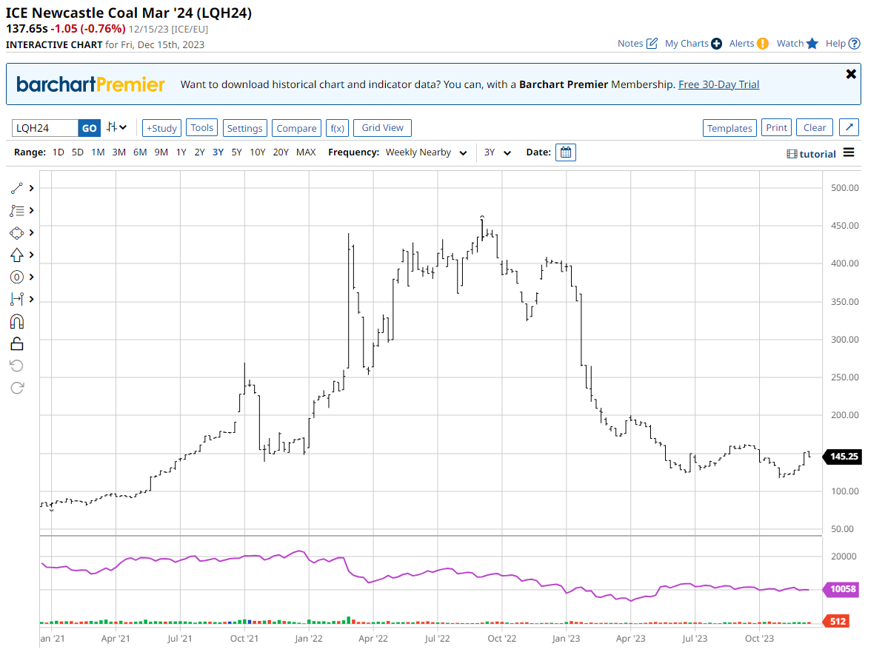Click the undo arrow in left toolbar
The width and height of the screenshot is (885, 649).
pos(17,366)
